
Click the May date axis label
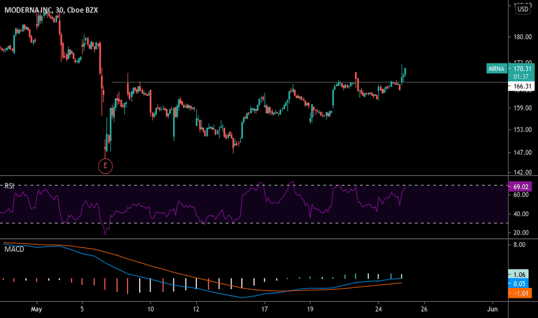click(36, 309)
